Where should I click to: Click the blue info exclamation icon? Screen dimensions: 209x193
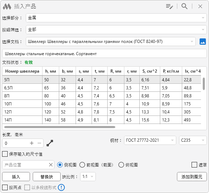pos(61,187)
